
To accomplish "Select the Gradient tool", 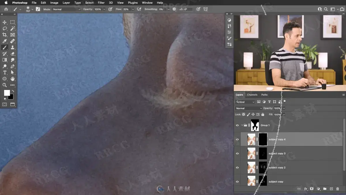I will click(5, 60).
